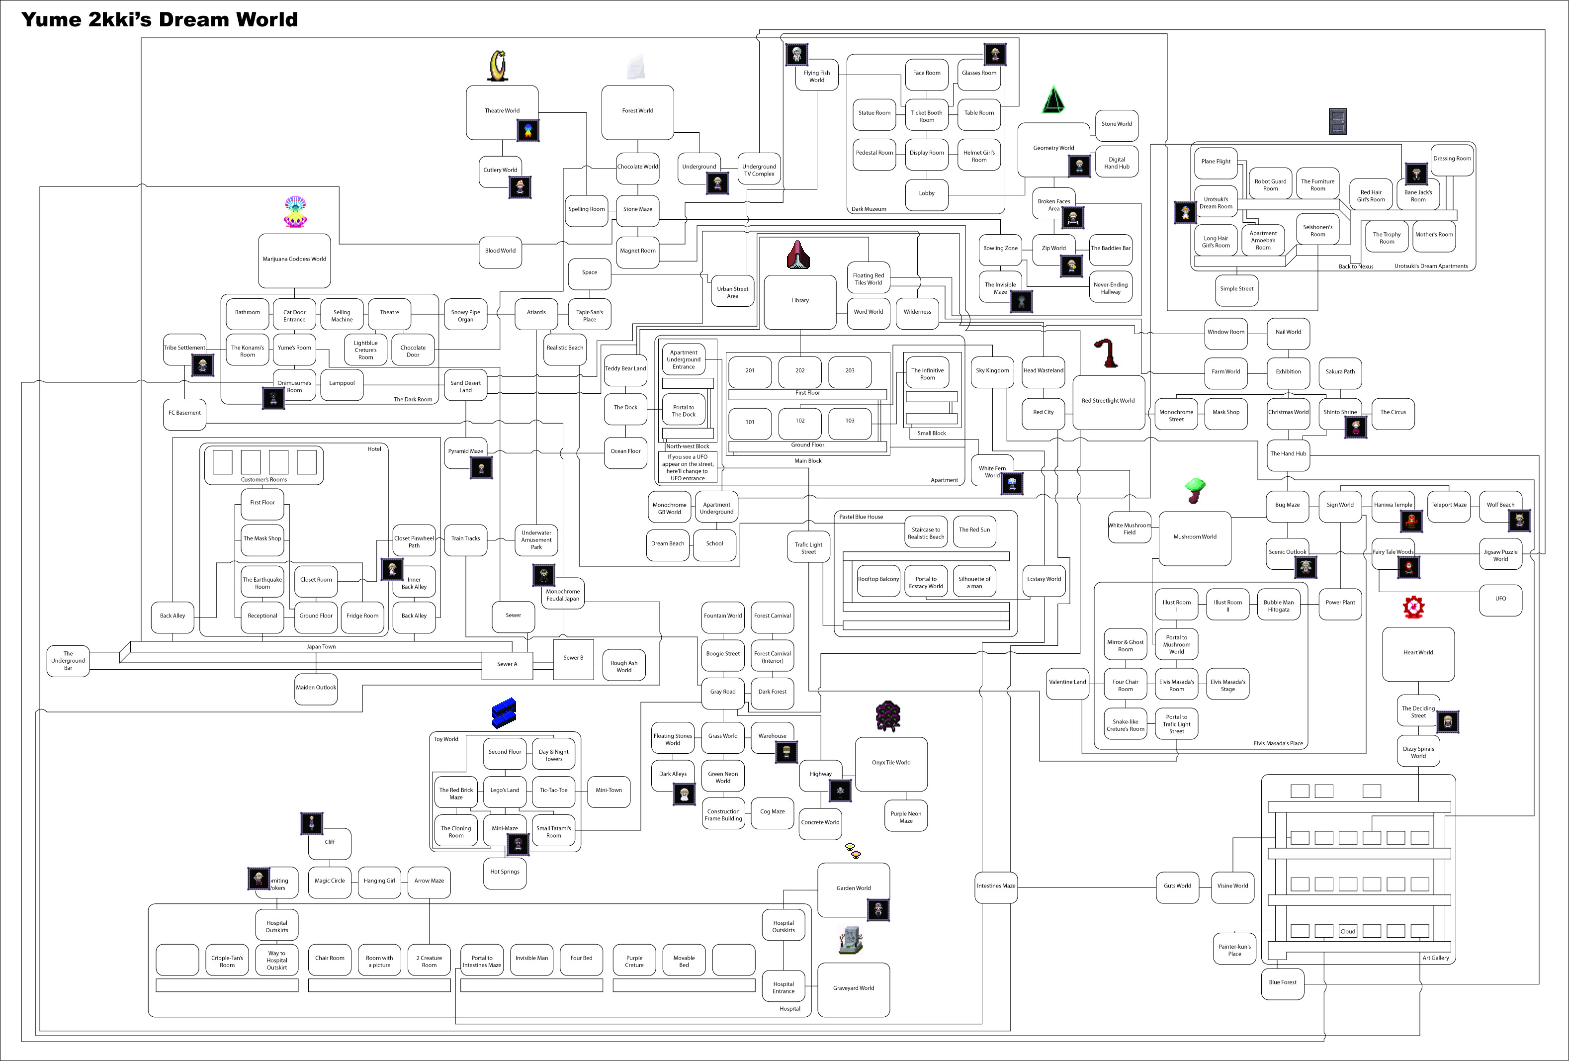Click the sprite under Warehouse
The image size is (1569, 1061).
coord(786,752)
